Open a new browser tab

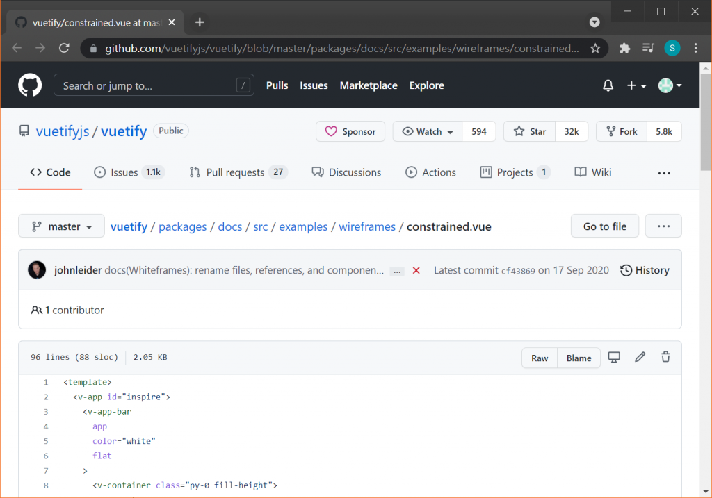point(200,22)
